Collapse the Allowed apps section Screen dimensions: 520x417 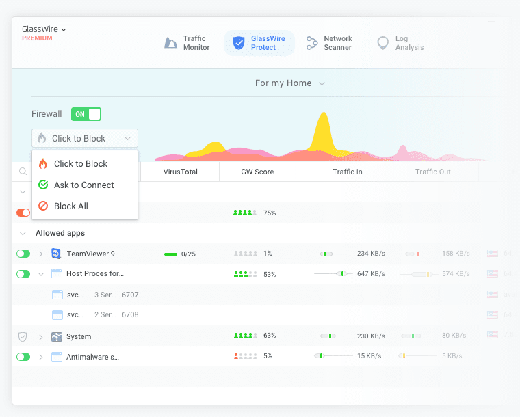pos(23,234)
